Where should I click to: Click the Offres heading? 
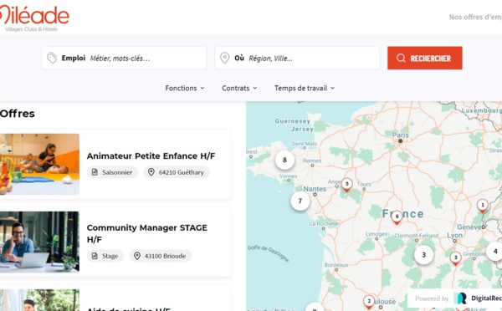(18, 114)
